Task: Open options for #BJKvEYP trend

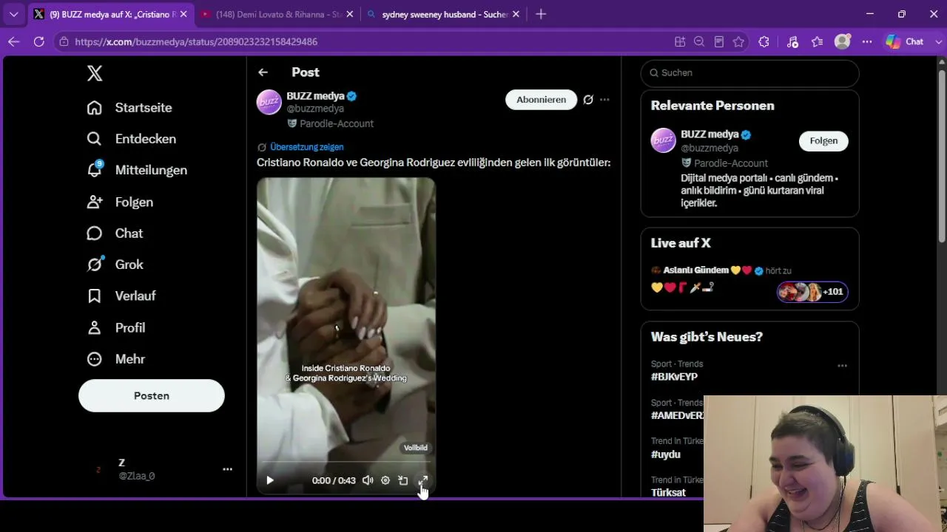Action: [x=842, y=366]
